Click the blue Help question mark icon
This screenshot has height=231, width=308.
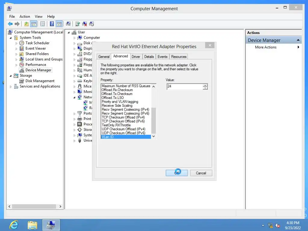52,24
